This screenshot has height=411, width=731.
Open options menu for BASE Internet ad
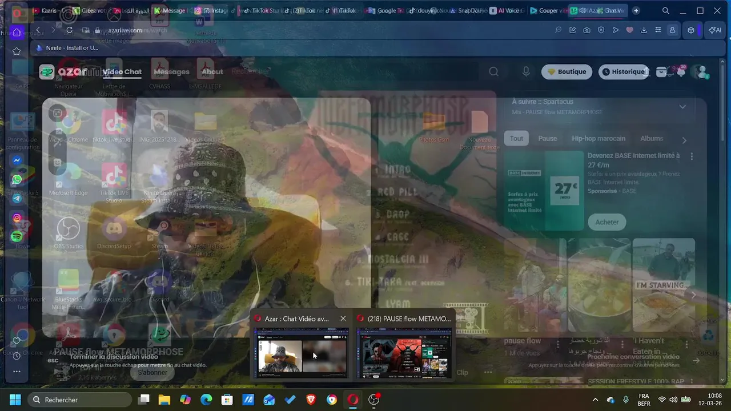(692, 156)
